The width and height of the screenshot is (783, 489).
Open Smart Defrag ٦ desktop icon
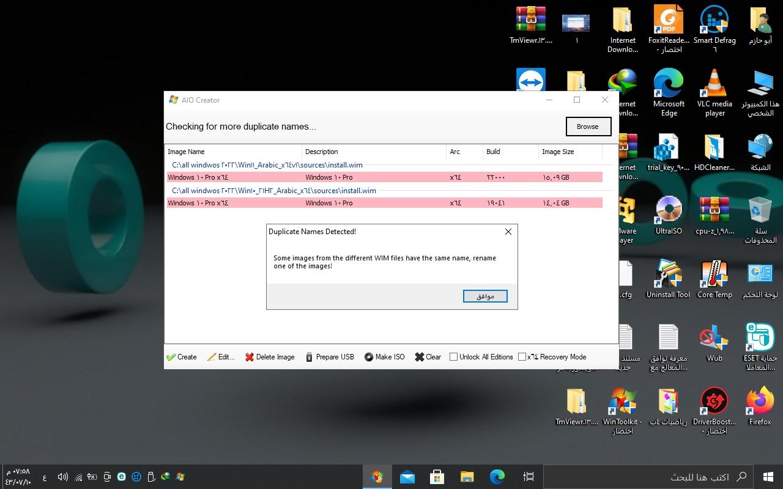[714, 29]
